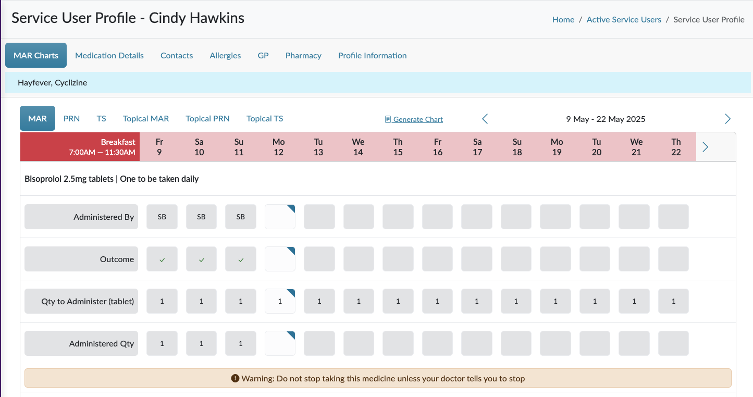Open the PRN chart tab
This screenshot has height=397, width=753.
click(71, 118)
